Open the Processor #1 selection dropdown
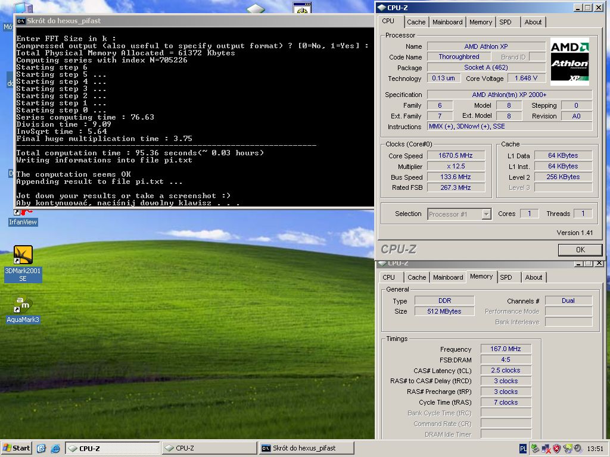Image resolution: width=610 pixels, height=457 pixels. click(x=459, y=214)
